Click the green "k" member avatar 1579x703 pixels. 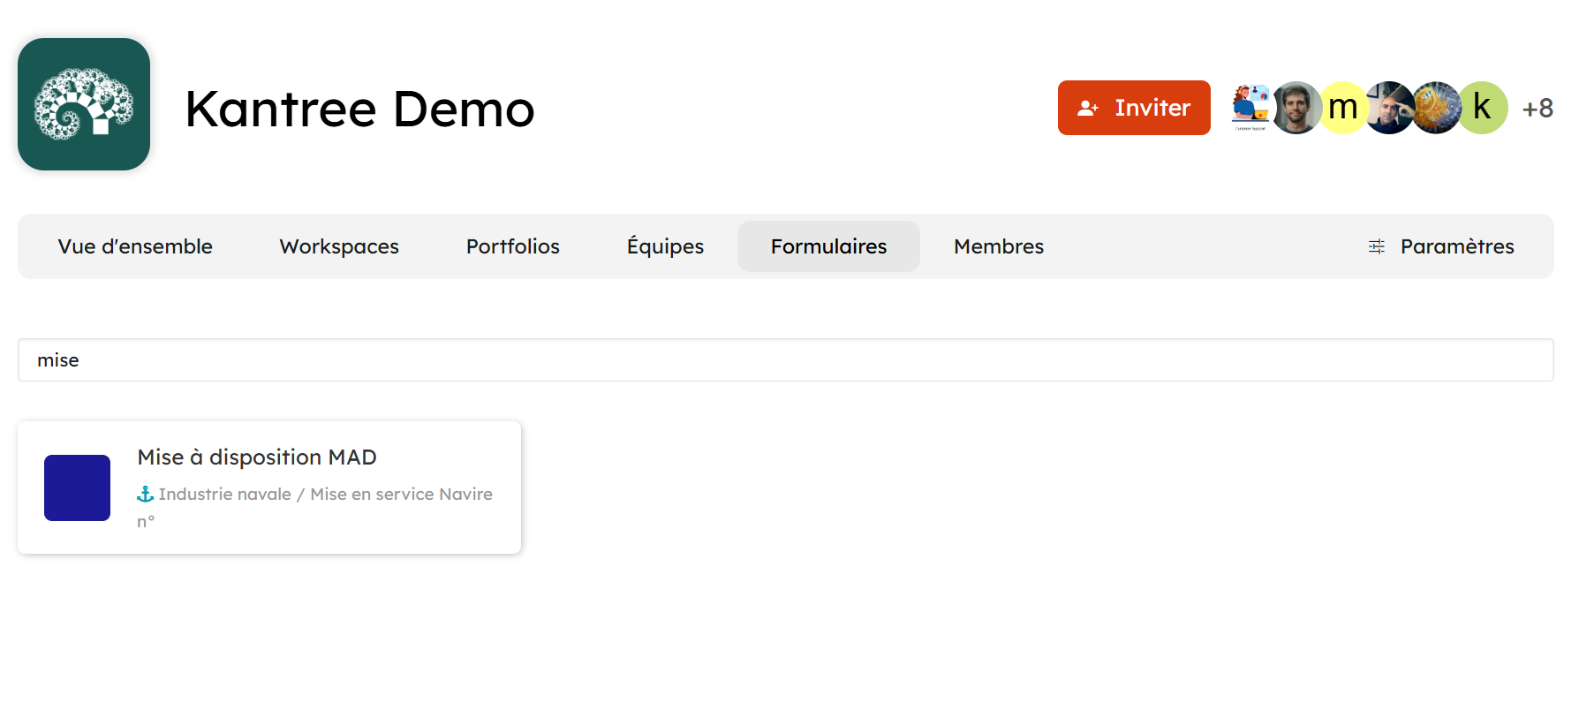pyautogui.click(x=1483, y=108)
